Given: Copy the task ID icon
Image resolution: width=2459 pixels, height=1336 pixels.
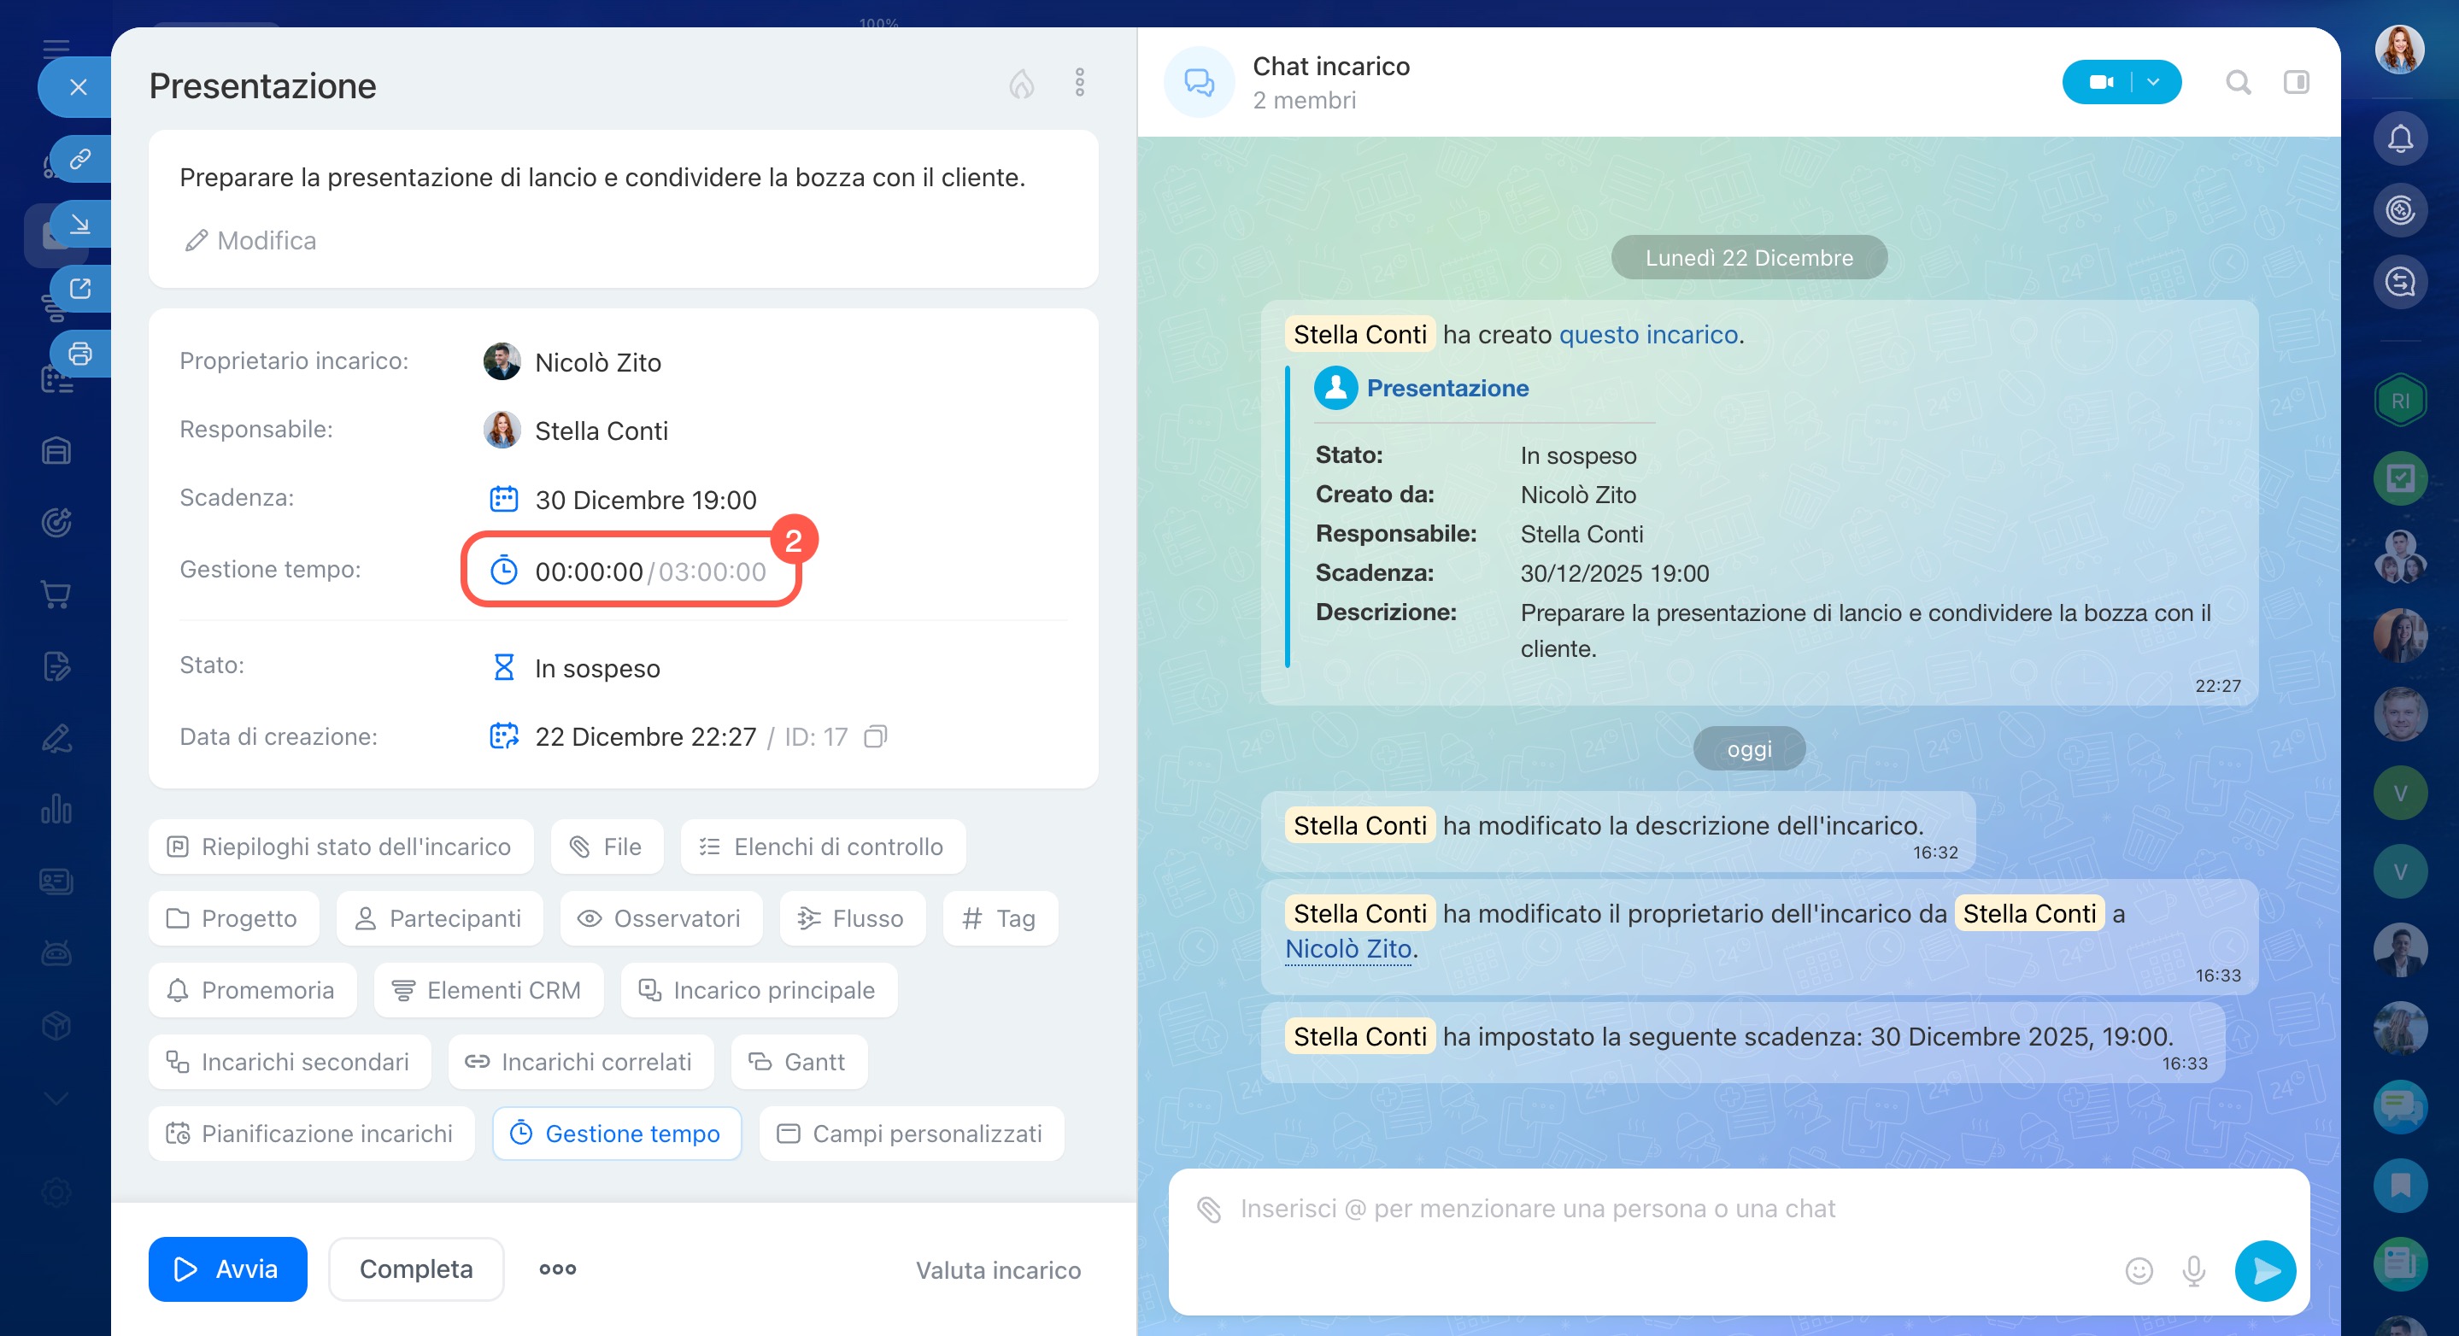Looking at the screenshot, I should pos(874,736).
